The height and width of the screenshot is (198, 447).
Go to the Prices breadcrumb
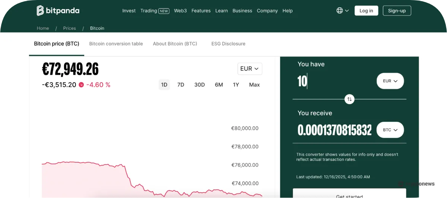pos(69,28)
